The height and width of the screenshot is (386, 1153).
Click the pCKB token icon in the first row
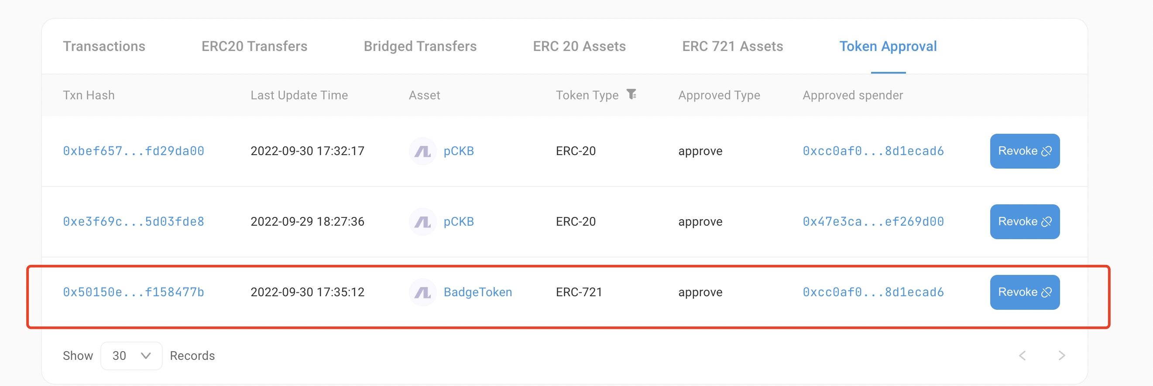(x=422, y=151)
